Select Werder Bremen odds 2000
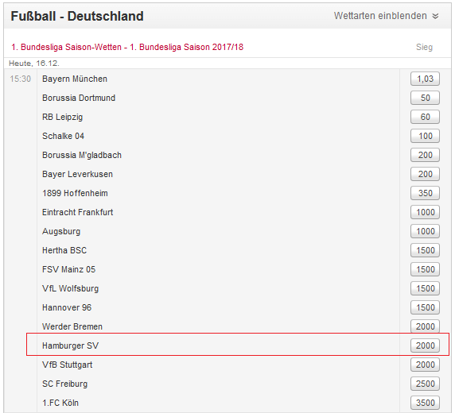The width and height of the screenshot is (455, 413). (x=425, y=326)
